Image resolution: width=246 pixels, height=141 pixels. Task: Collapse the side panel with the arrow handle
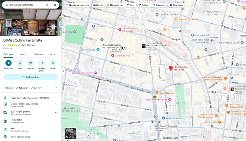[63, 71]
